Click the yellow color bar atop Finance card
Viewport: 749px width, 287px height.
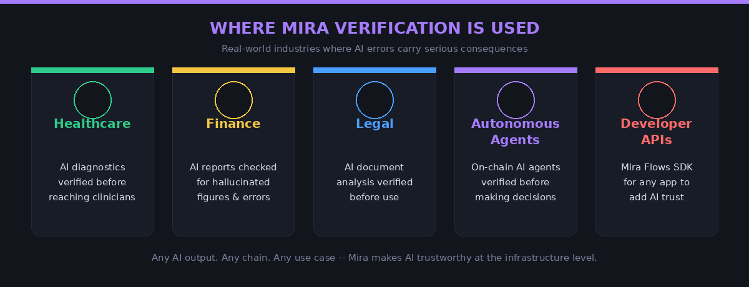[233, 70]
